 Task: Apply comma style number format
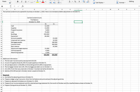click(x=79, y=1)
